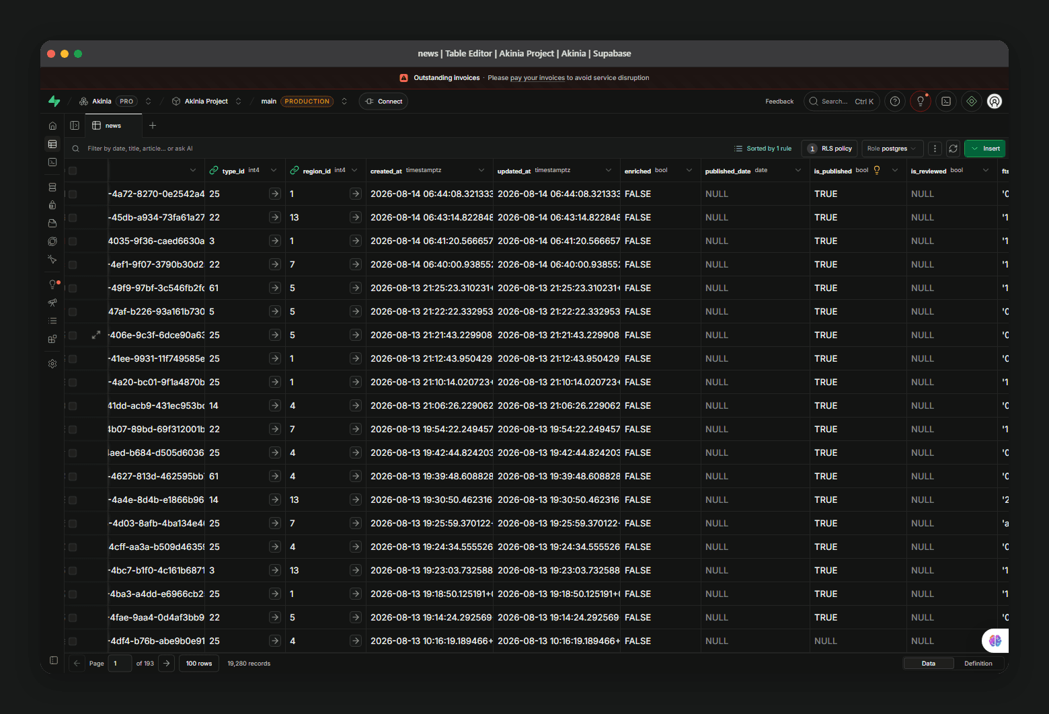
Task: Click the Connect button
Action: [383, 102]
